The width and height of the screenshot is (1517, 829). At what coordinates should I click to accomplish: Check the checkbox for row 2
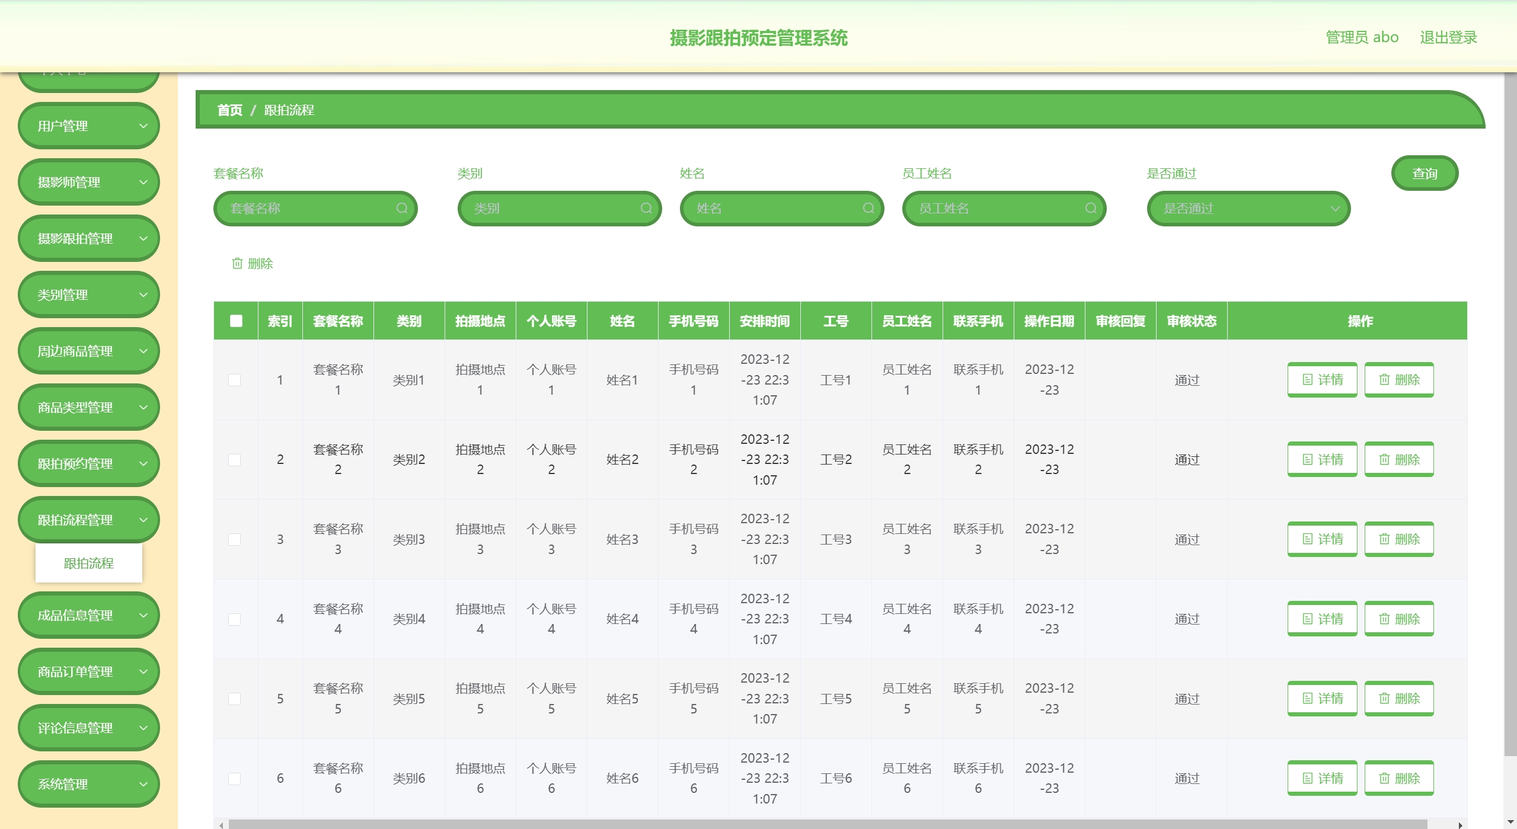(235, 460)
